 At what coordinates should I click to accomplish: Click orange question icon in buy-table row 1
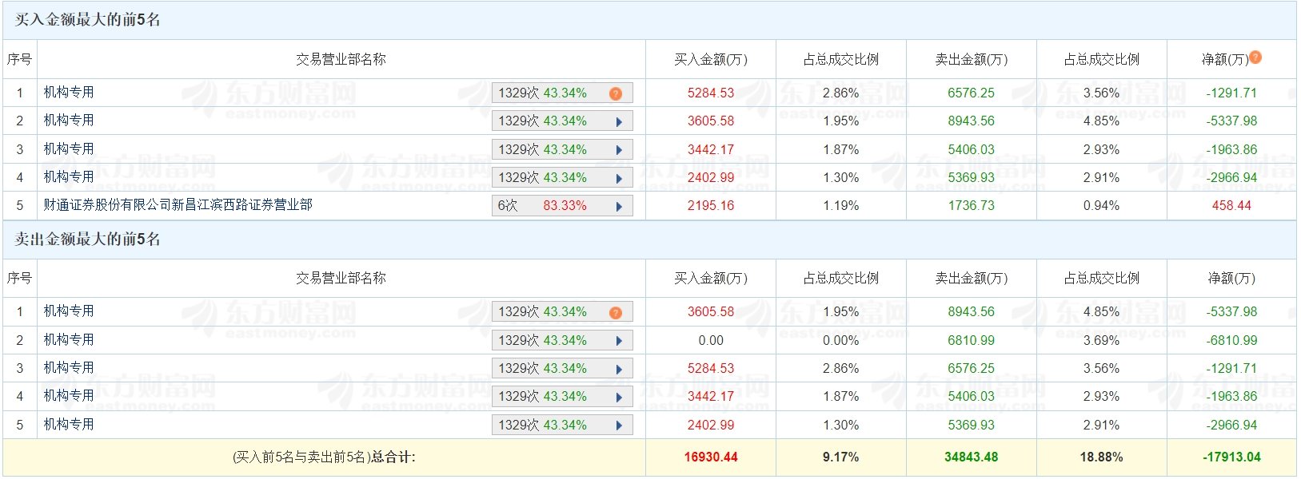[616, 93]
